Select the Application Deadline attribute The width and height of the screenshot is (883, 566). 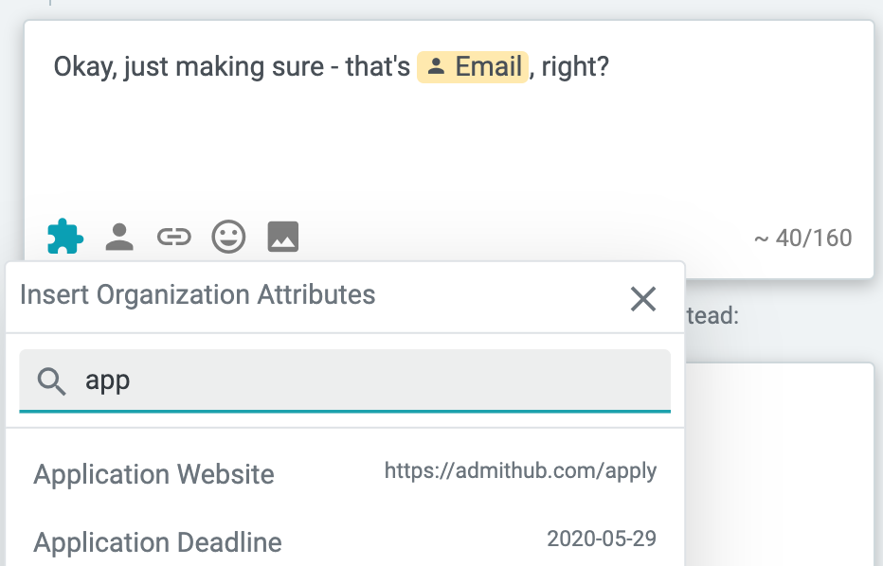point(158,542)
